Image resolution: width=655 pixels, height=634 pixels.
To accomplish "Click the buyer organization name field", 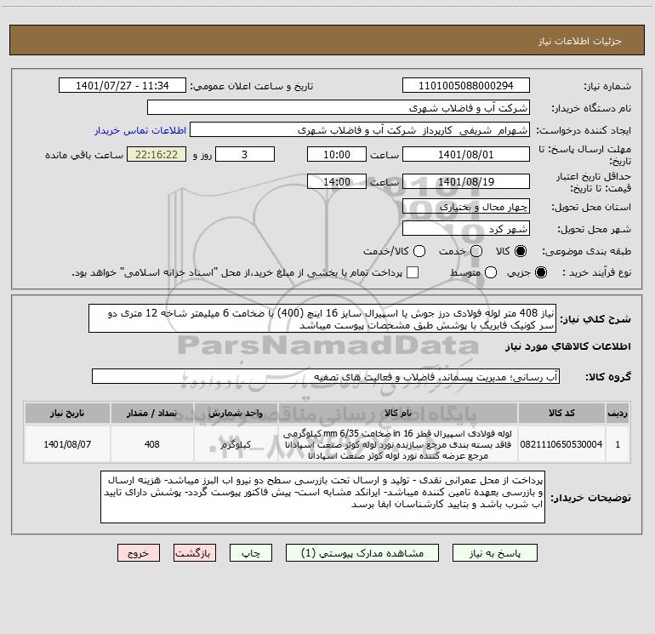I will [339, 107].
